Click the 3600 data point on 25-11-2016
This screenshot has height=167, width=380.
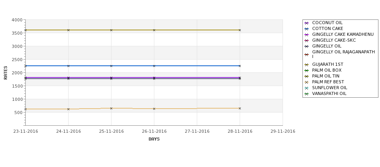[111, 30]
